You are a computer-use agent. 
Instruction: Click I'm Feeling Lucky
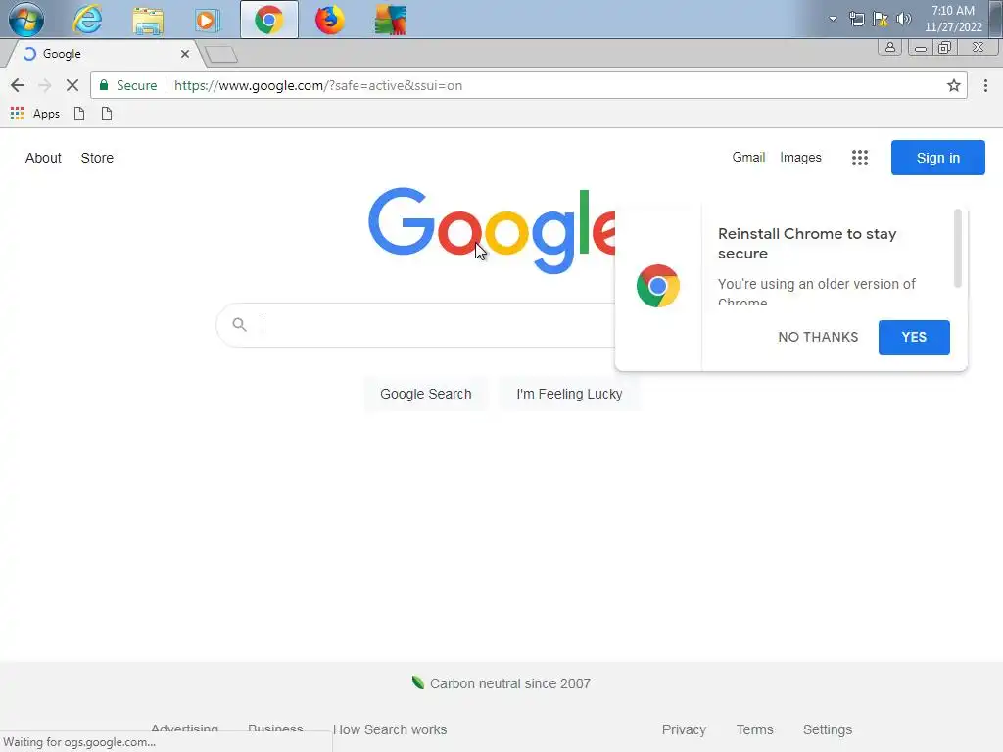coord(569,394)
